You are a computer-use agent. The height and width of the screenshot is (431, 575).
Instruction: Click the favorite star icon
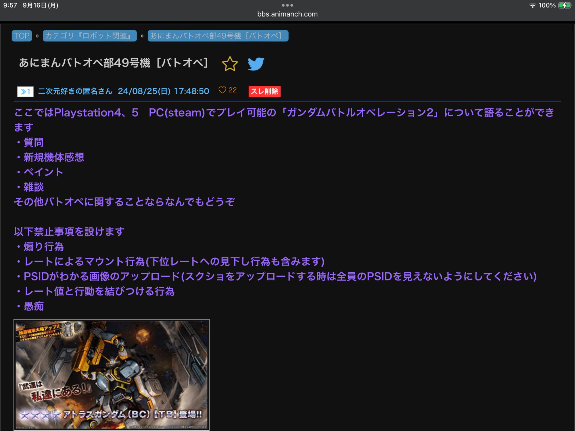[x=230, y=64]
